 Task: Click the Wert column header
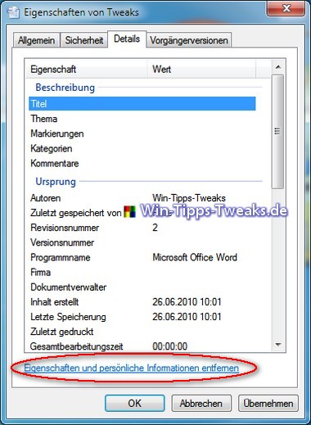[202, 69]
